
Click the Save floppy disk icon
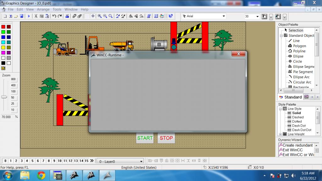(x=22, y=16)
